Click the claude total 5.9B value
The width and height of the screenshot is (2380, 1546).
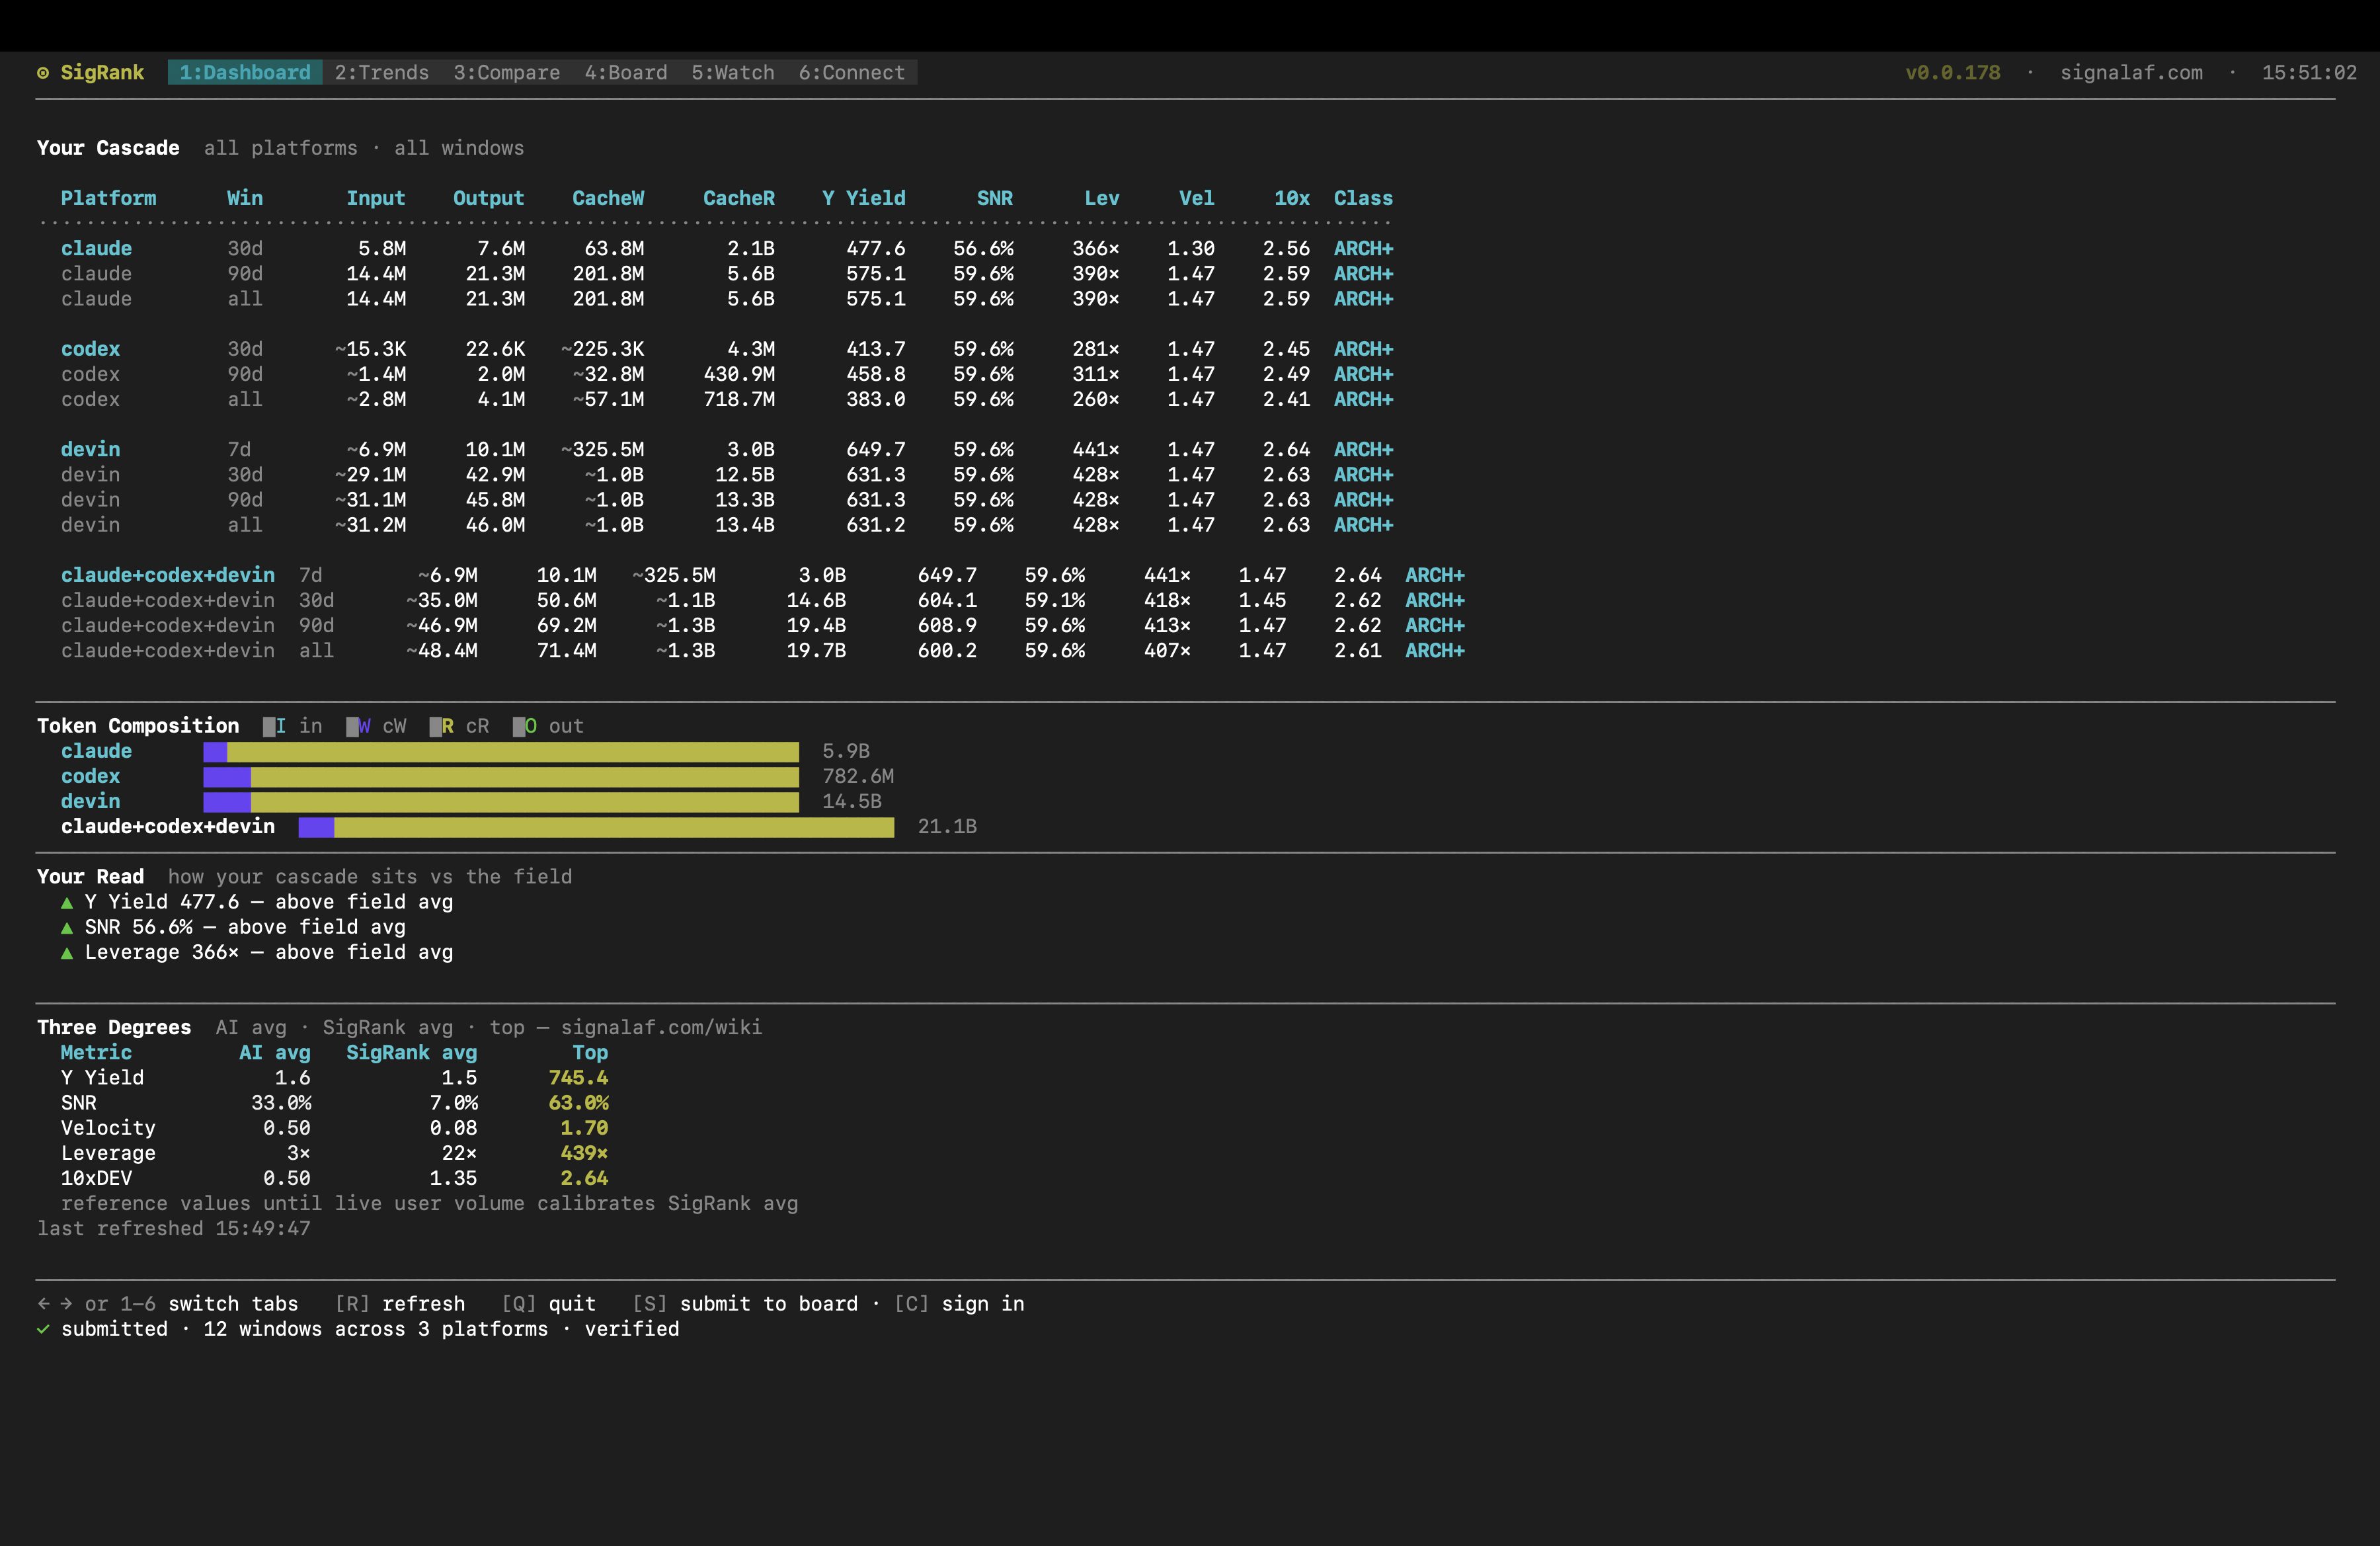[x=846, y=752]
